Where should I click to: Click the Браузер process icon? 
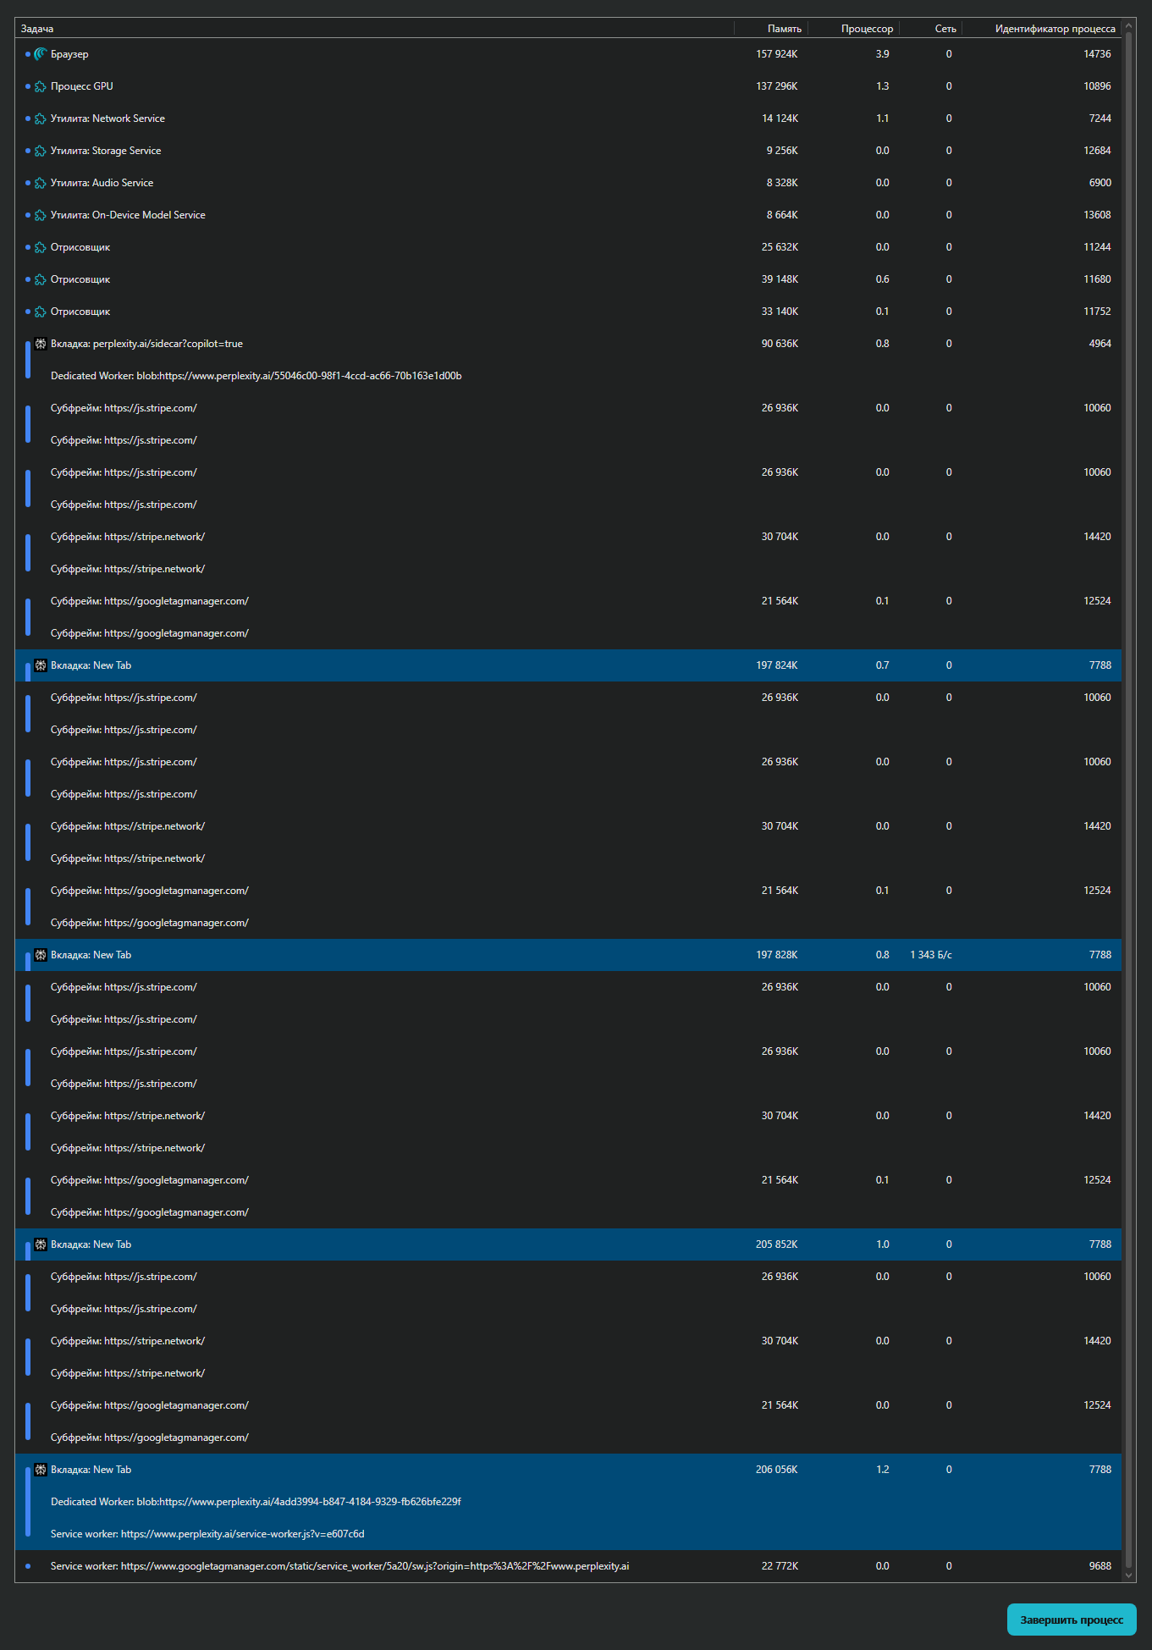40,54
